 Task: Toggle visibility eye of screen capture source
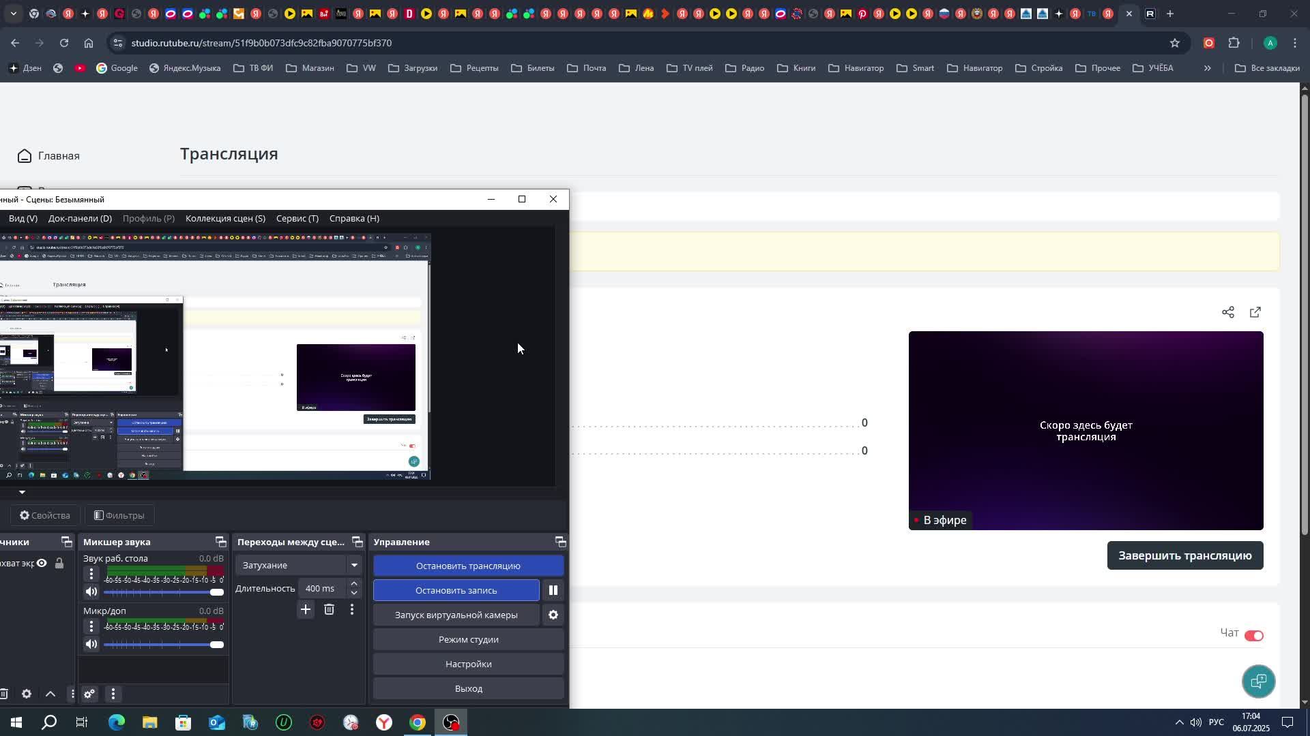coord(42,563)
